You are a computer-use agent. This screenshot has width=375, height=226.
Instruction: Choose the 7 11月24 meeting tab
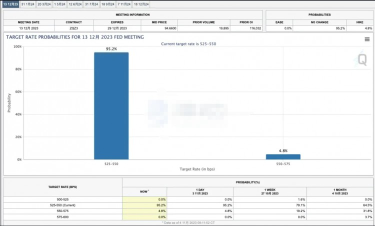click(x=124, y=4)
